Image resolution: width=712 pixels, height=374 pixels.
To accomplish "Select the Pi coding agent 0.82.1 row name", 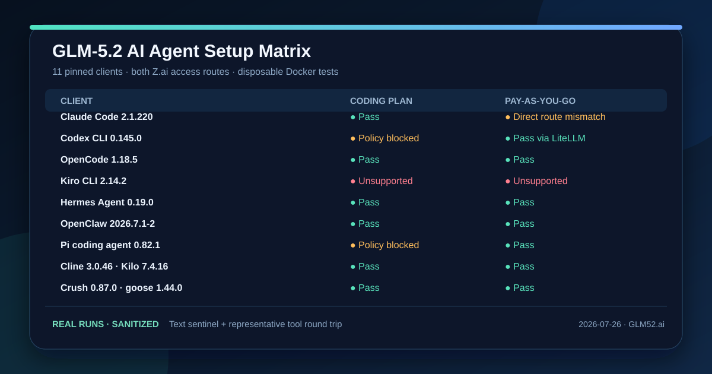I will (x=110, y=245).
